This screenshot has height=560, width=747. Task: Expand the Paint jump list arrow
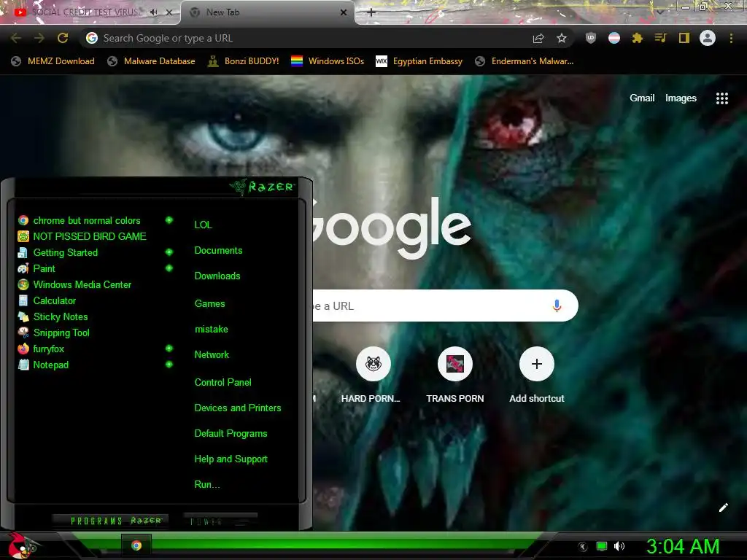point(169,268)
